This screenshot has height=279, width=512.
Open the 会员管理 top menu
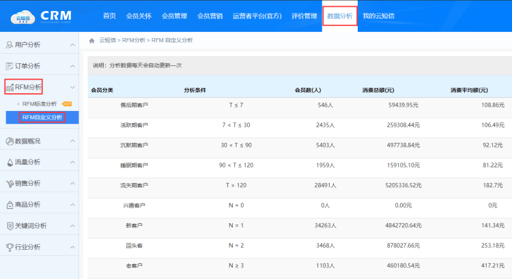174,16
